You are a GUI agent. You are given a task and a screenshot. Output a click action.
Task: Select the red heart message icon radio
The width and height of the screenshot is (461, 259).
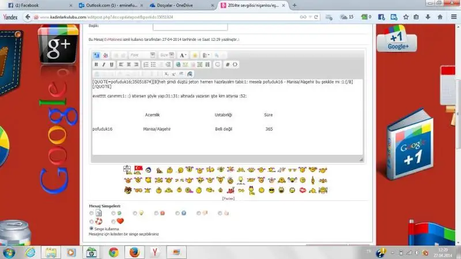coord(114,221)
